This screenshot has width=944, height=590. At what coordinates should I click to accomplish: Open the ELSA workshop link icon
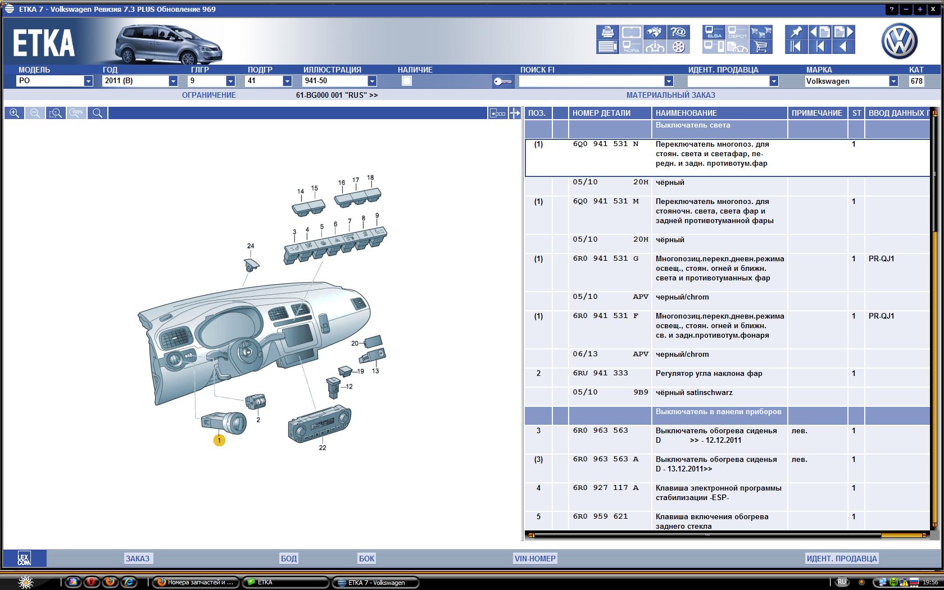(x=714, y=32)
